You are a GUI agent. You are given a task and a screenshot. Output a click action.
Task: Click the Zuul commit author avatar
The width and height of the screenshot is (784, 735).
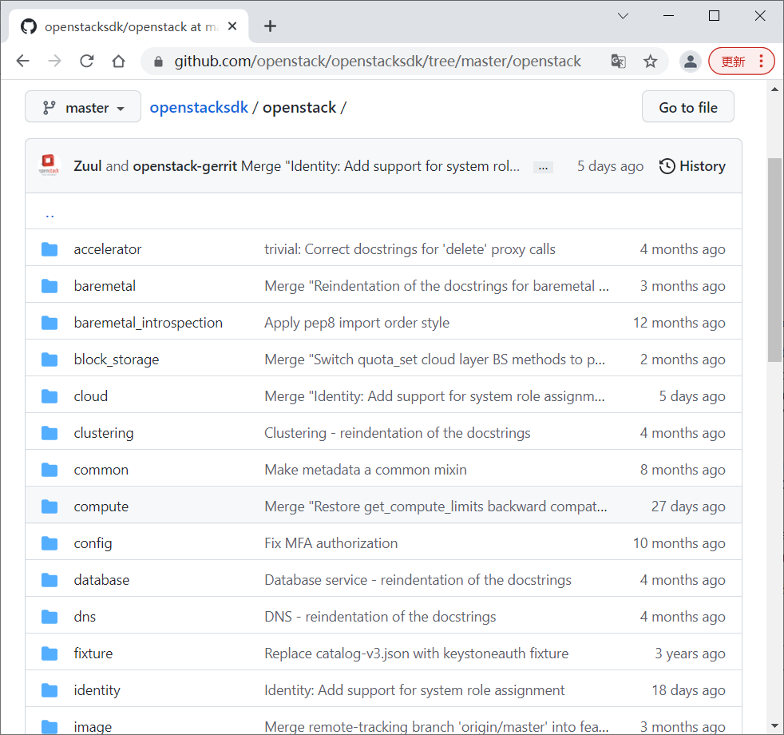point(49,165)
